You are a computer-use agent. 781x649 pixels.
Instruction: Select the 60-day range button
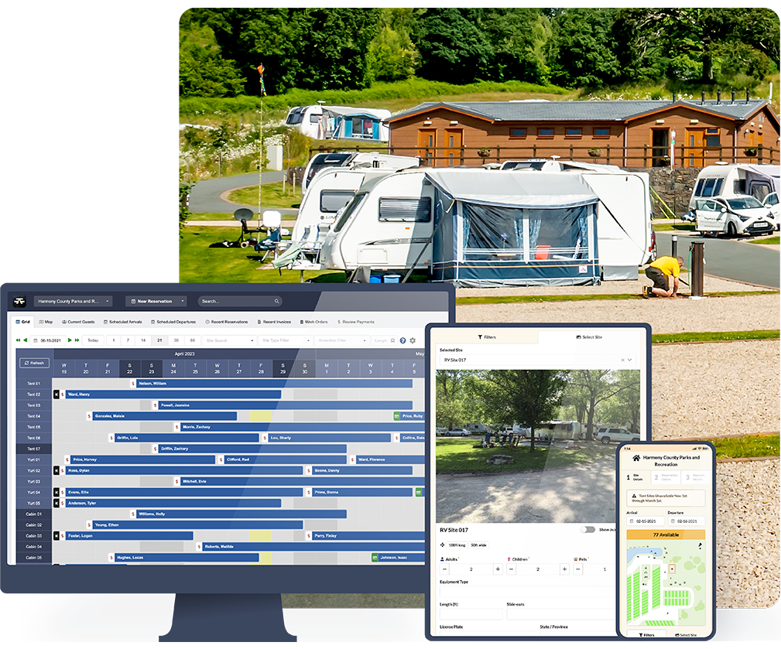192,340
